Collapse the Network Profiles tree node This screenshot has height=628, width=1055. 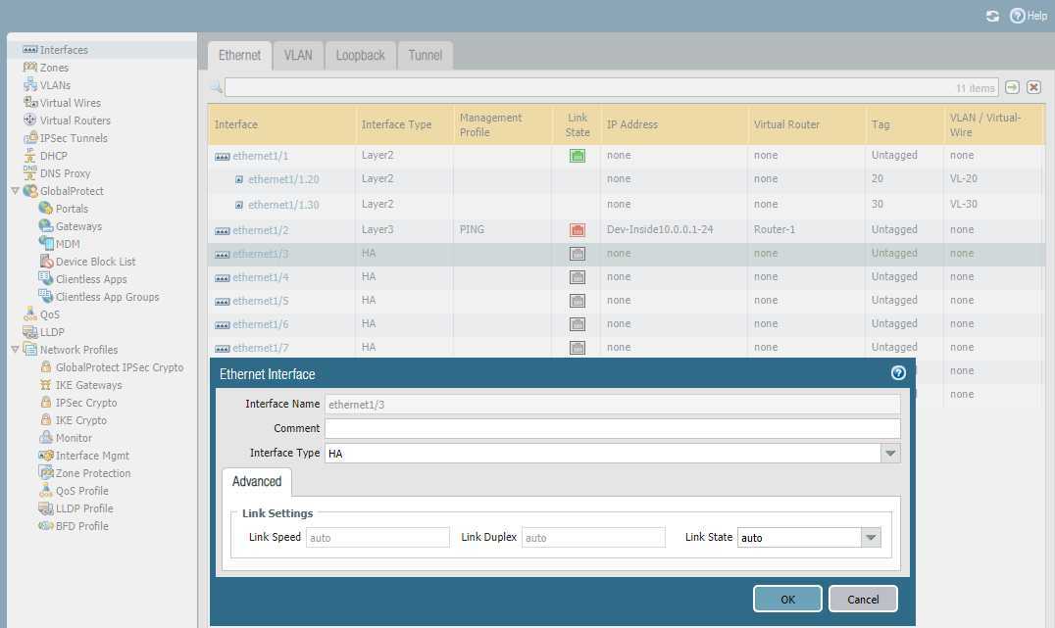pyautogui.click(x=15, y=350)
